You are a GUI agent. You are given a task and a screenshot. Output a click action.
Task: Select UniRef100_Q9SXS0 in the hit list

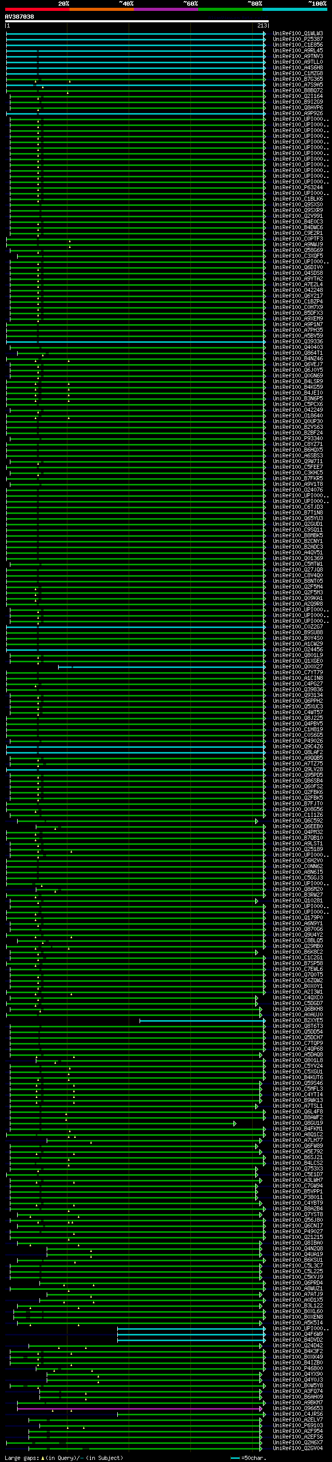[x=297, y=204]
